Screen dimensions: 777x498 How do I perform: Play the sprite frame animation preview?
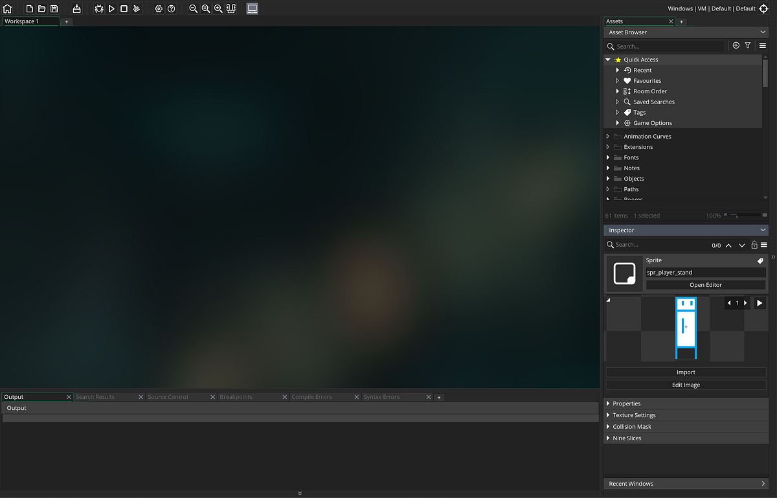click(759, 302)
